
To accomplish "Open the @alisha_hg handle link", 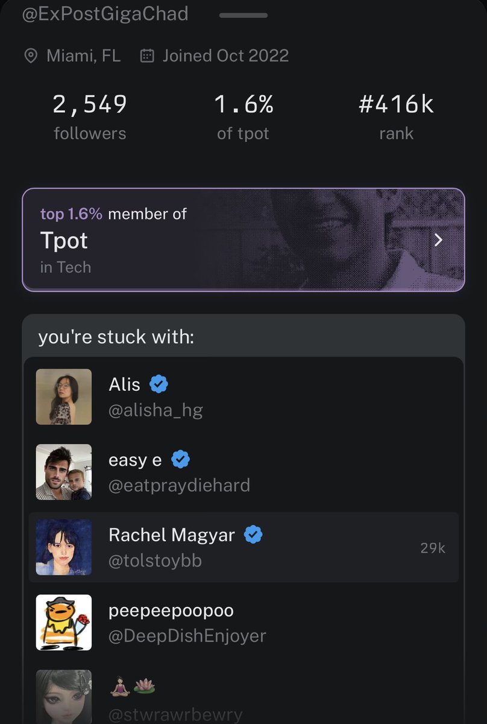I will tap(156, 411).
